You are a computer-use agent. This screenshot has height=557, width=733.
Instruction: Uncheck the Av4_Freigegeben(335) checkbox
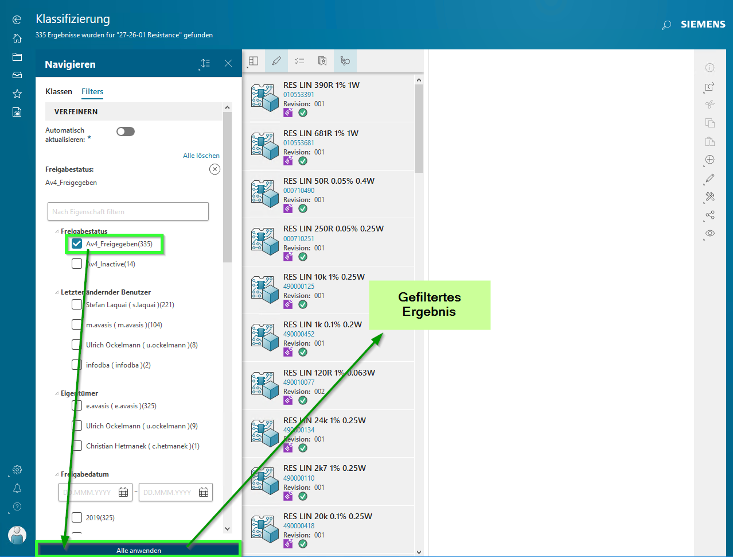point(77,244)
